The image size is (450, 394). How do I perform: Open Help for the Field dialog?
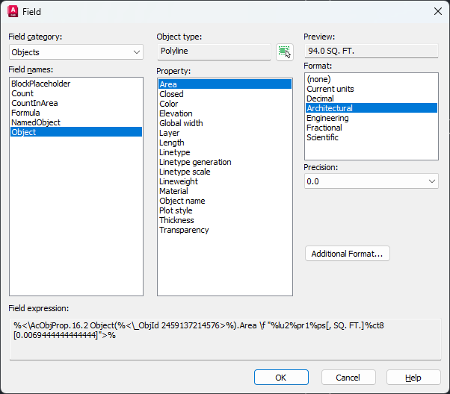pos(413,378)
